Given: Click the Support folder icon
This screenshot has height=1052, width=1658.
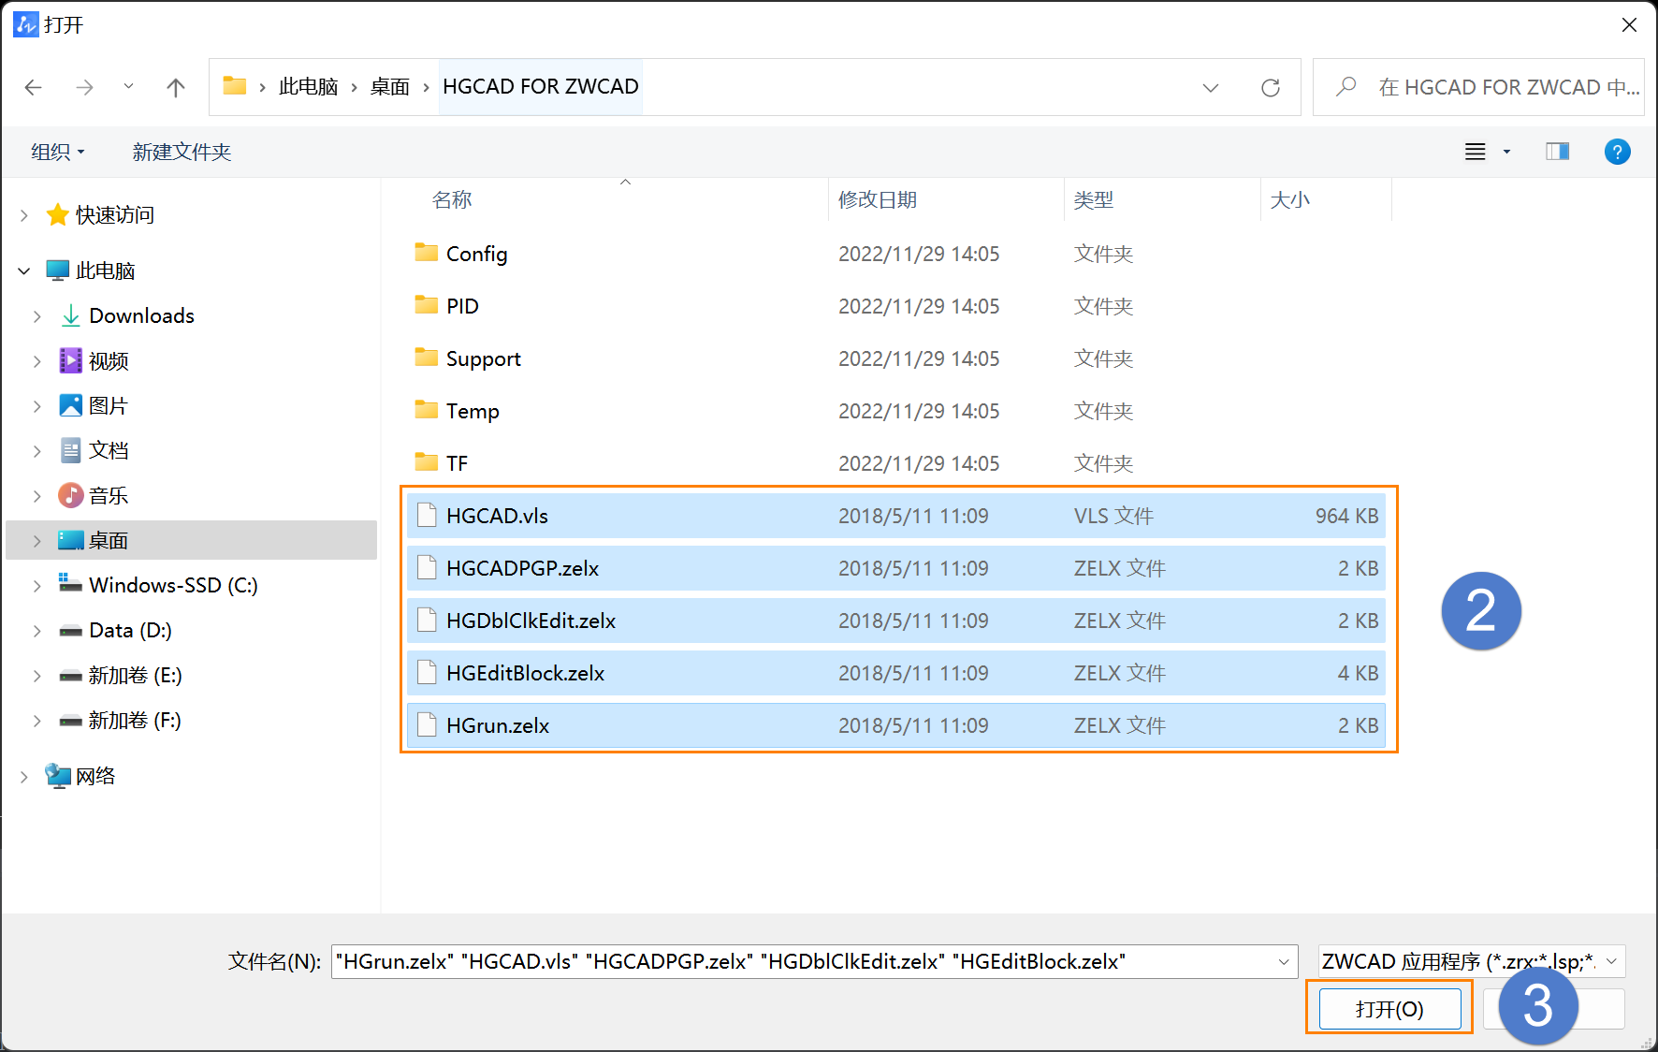Looking at the screenshot, I should [427, 358].
